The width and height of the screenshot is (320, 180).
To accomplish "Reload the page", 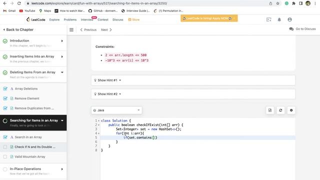I will [19, 3].
